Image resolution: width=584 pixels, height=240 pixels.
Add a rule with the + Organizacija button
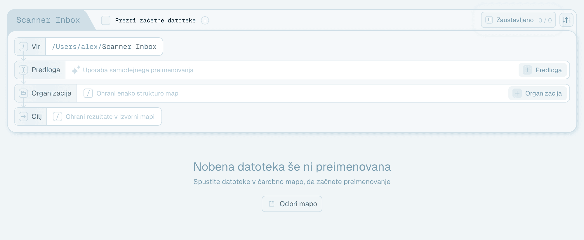coord(538,93)
